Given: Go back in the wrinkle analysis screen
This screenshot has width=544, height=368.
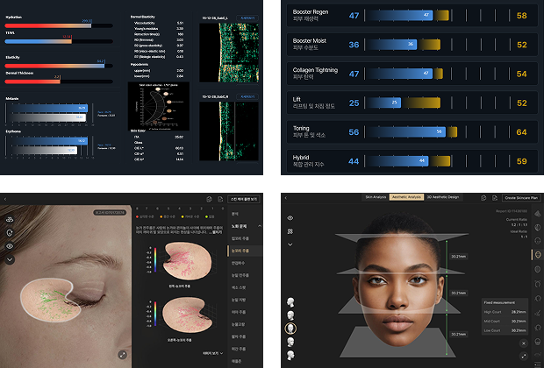Looking at the screenshot, I should (x=5, y=199).
